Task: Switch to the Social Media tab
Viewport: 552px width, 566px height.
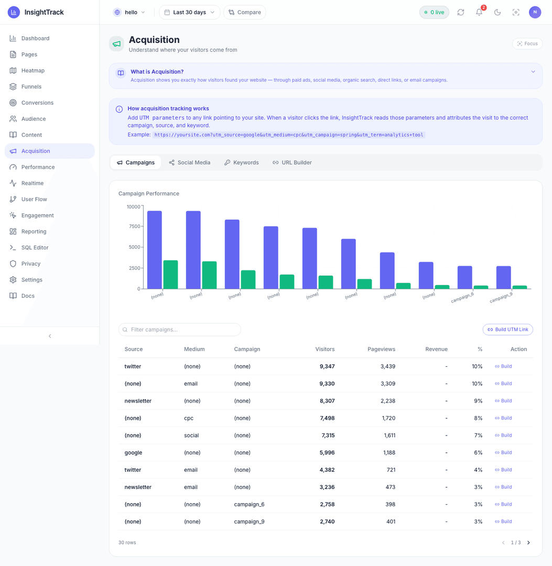Action: tap(190, 162)
